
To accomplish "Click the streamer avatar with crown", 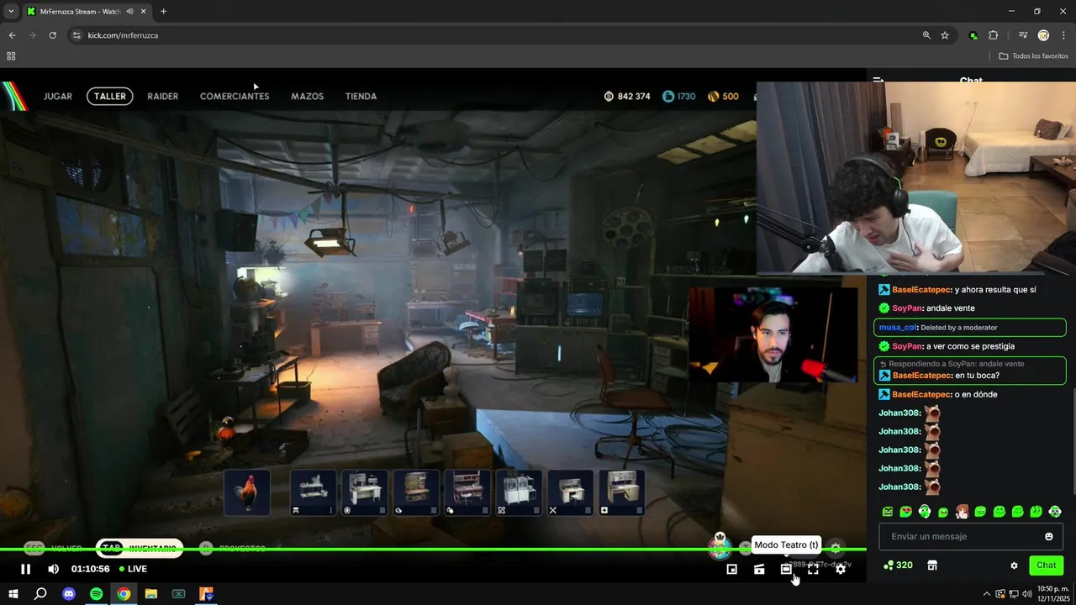I will point(720,545).
